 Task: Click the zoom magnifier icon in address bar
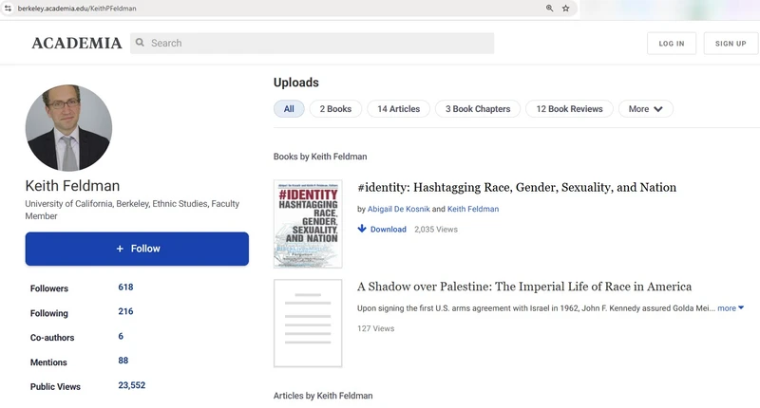pos(549,9)
